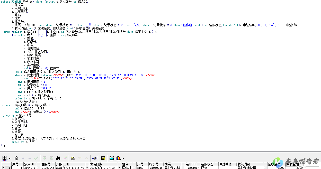Click the linked query tree icon
The height and width of the screenshot is (169, 321).
click(95, 158)
